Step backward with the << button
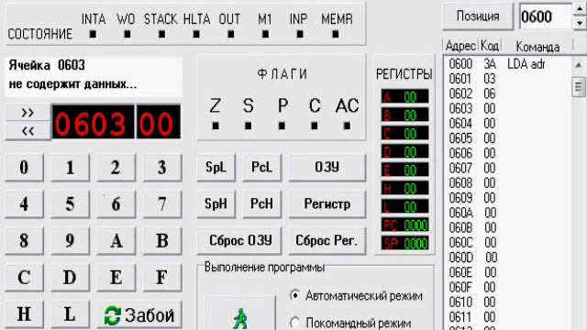The image size is (587, 330). 28,130
